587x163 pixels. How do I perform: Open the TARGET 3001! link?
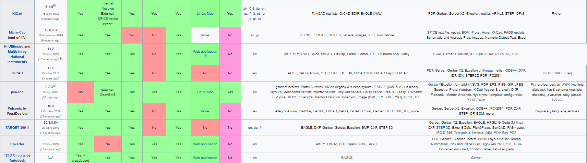tap(17, 128)
